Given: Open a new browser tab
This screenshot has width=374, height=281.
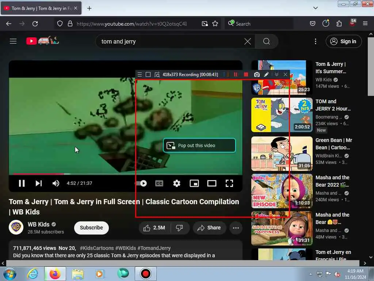Looking at the screenshot, I should click(x=89, y=8).
